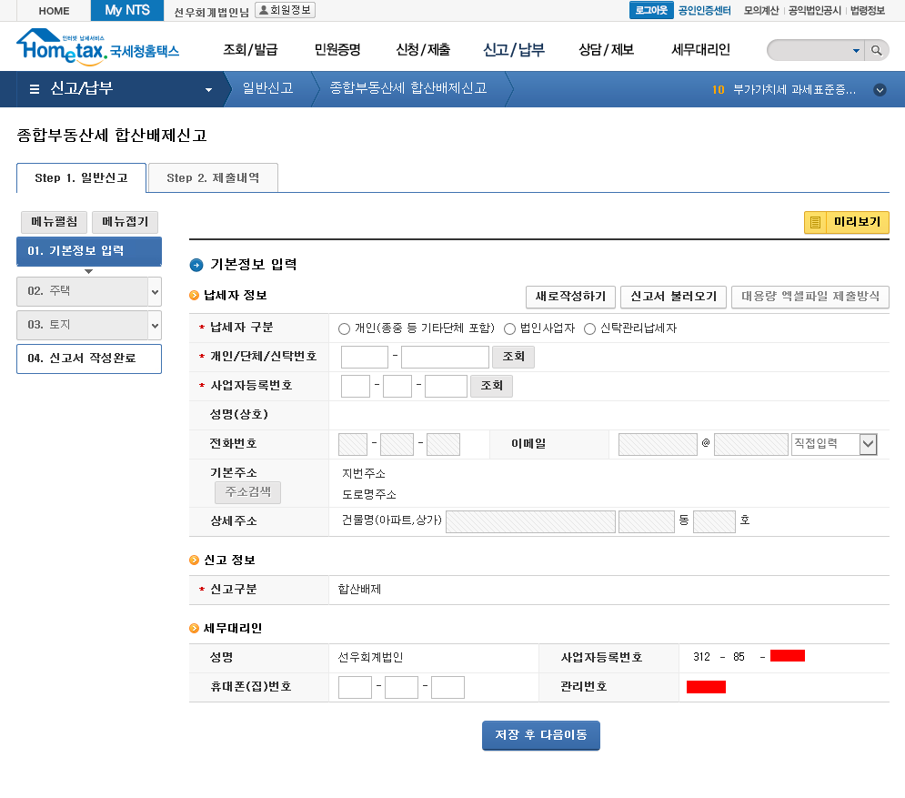
Task: Open the search box dropdown arrow
Action: [856, 50]
